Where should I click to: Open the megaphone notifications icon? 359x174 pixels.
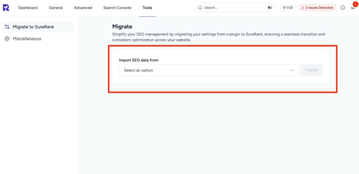[353, 8]
